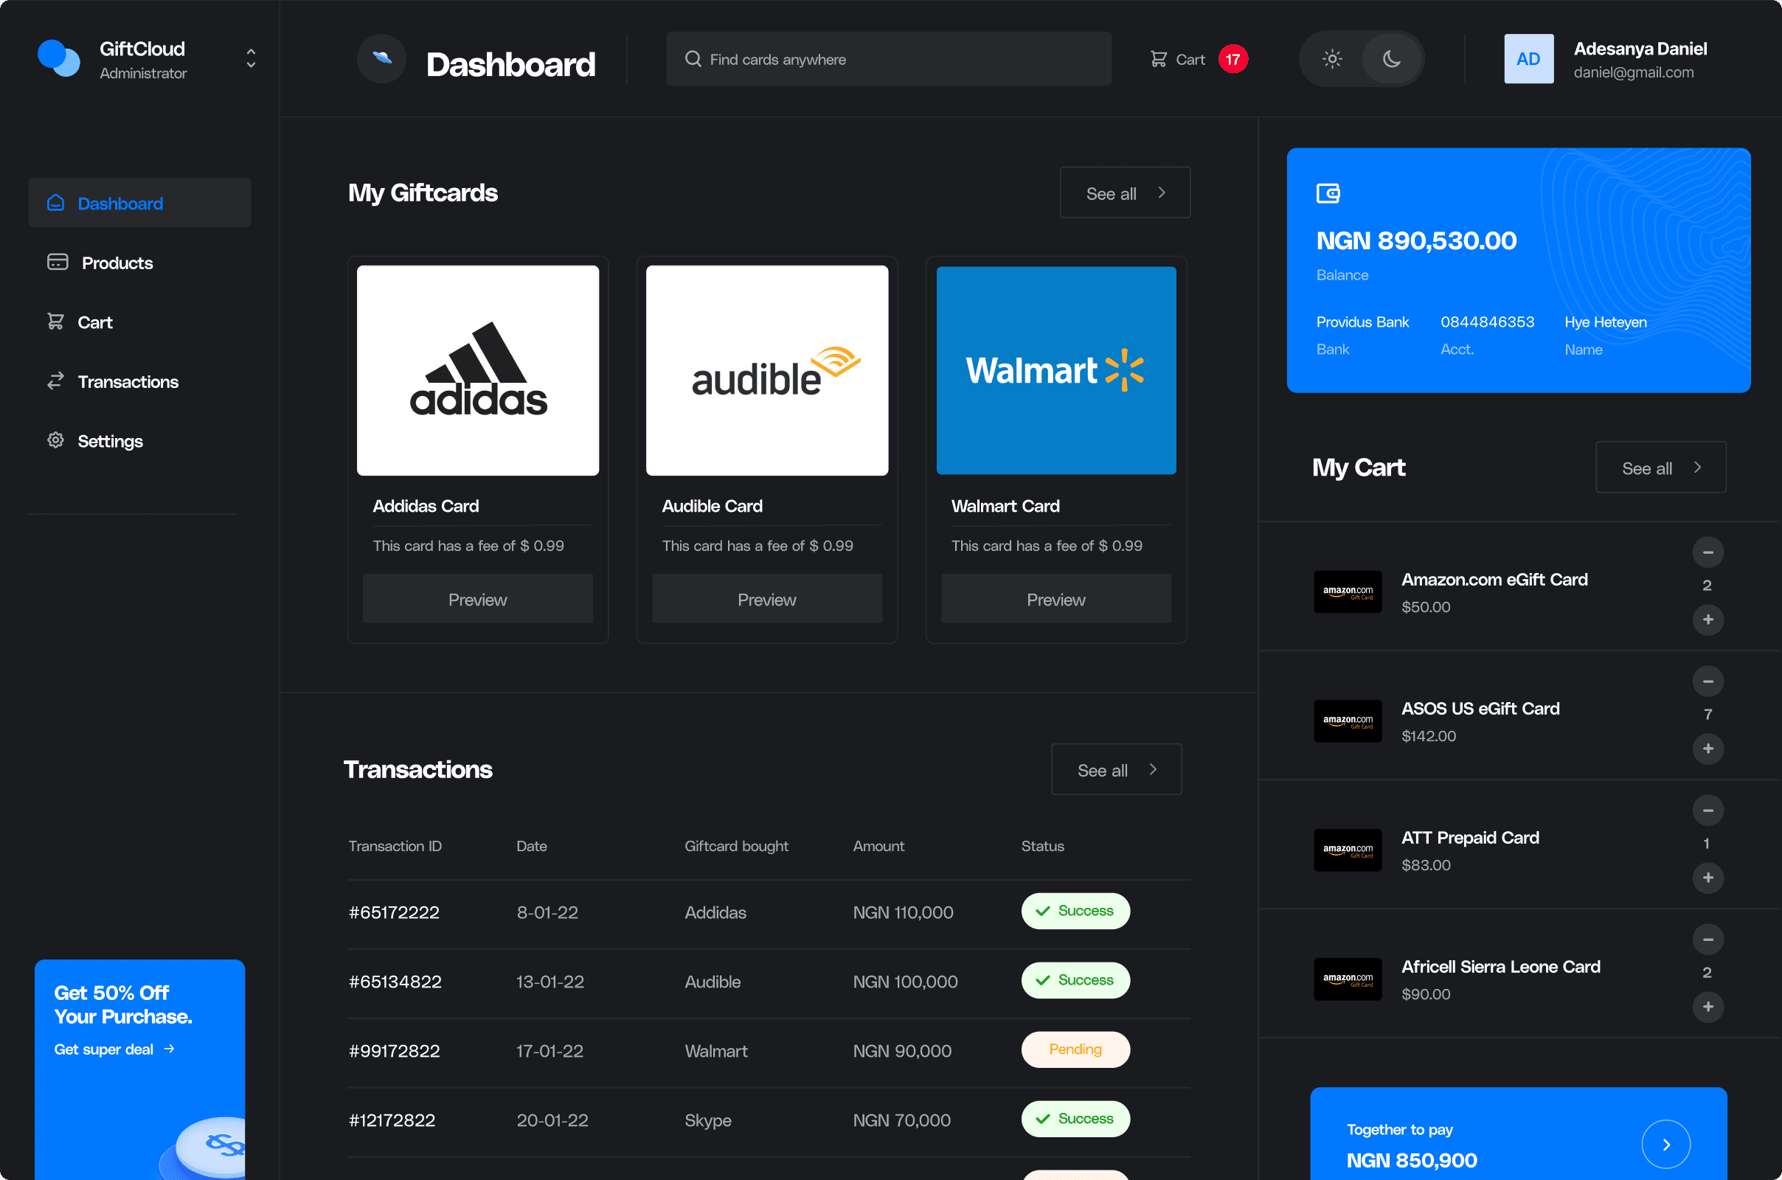Screen dimensions: 1782x1180
Task: Click the My Giftcards See all chevron
Action: click(1162, 192)
